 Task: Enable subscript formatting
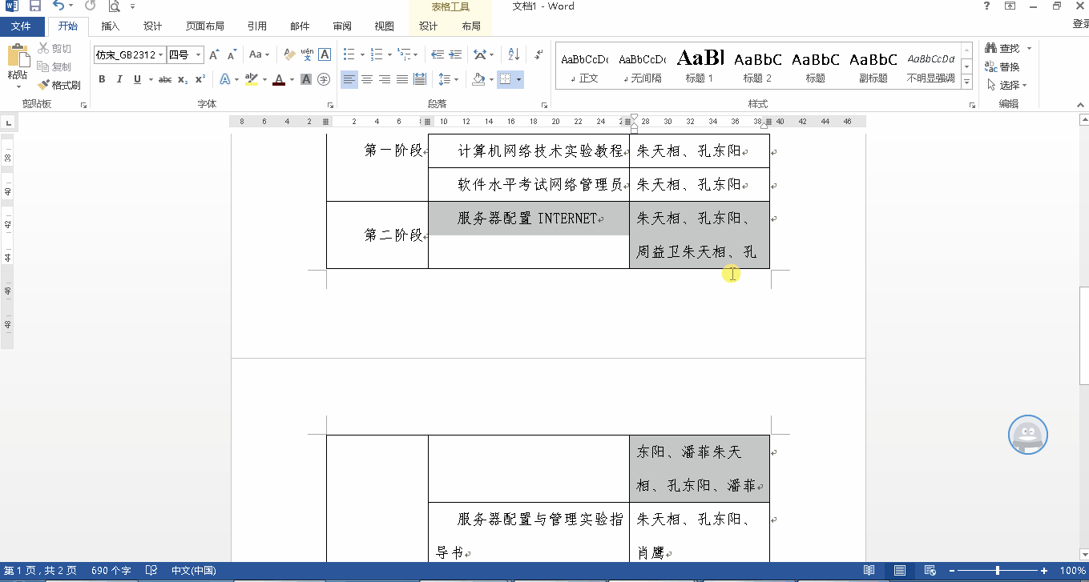coord(184,79)
